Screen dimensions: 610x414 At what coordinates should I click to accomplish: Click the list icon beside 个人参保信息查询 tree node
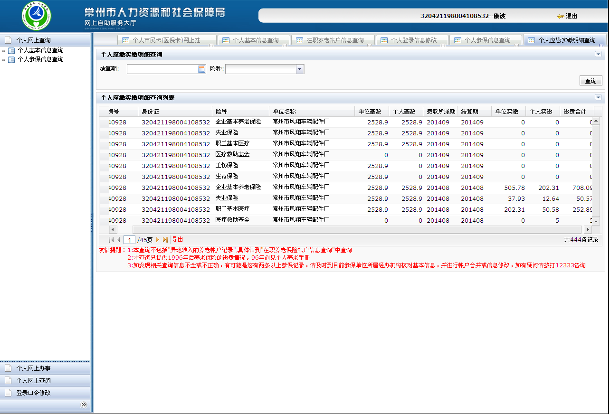tap(12, 59)
